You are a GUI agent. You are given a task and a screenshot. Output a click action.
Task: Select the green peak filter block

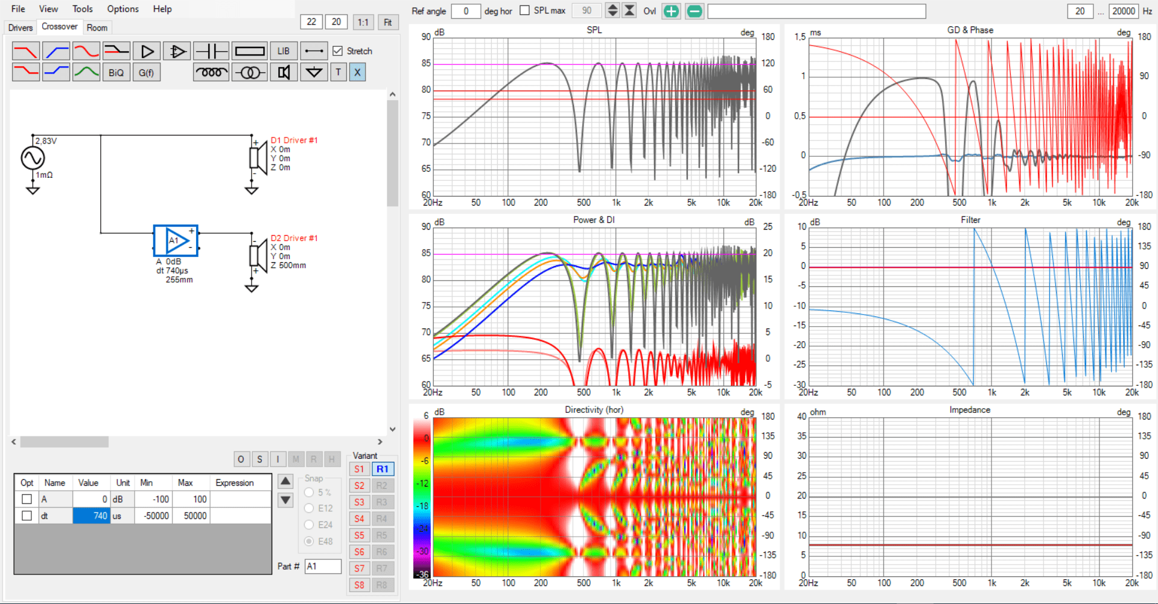pos(86,72)
